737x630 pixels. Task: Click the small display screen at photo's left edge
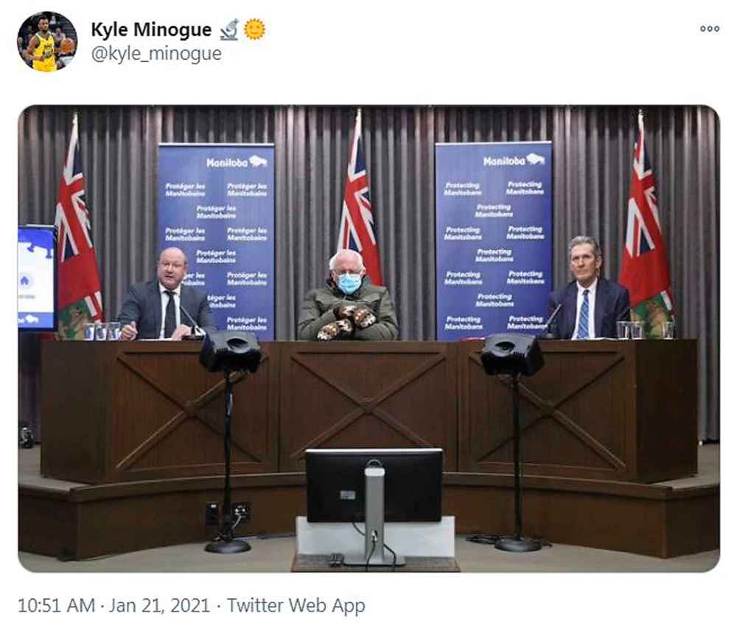[37, 277]
